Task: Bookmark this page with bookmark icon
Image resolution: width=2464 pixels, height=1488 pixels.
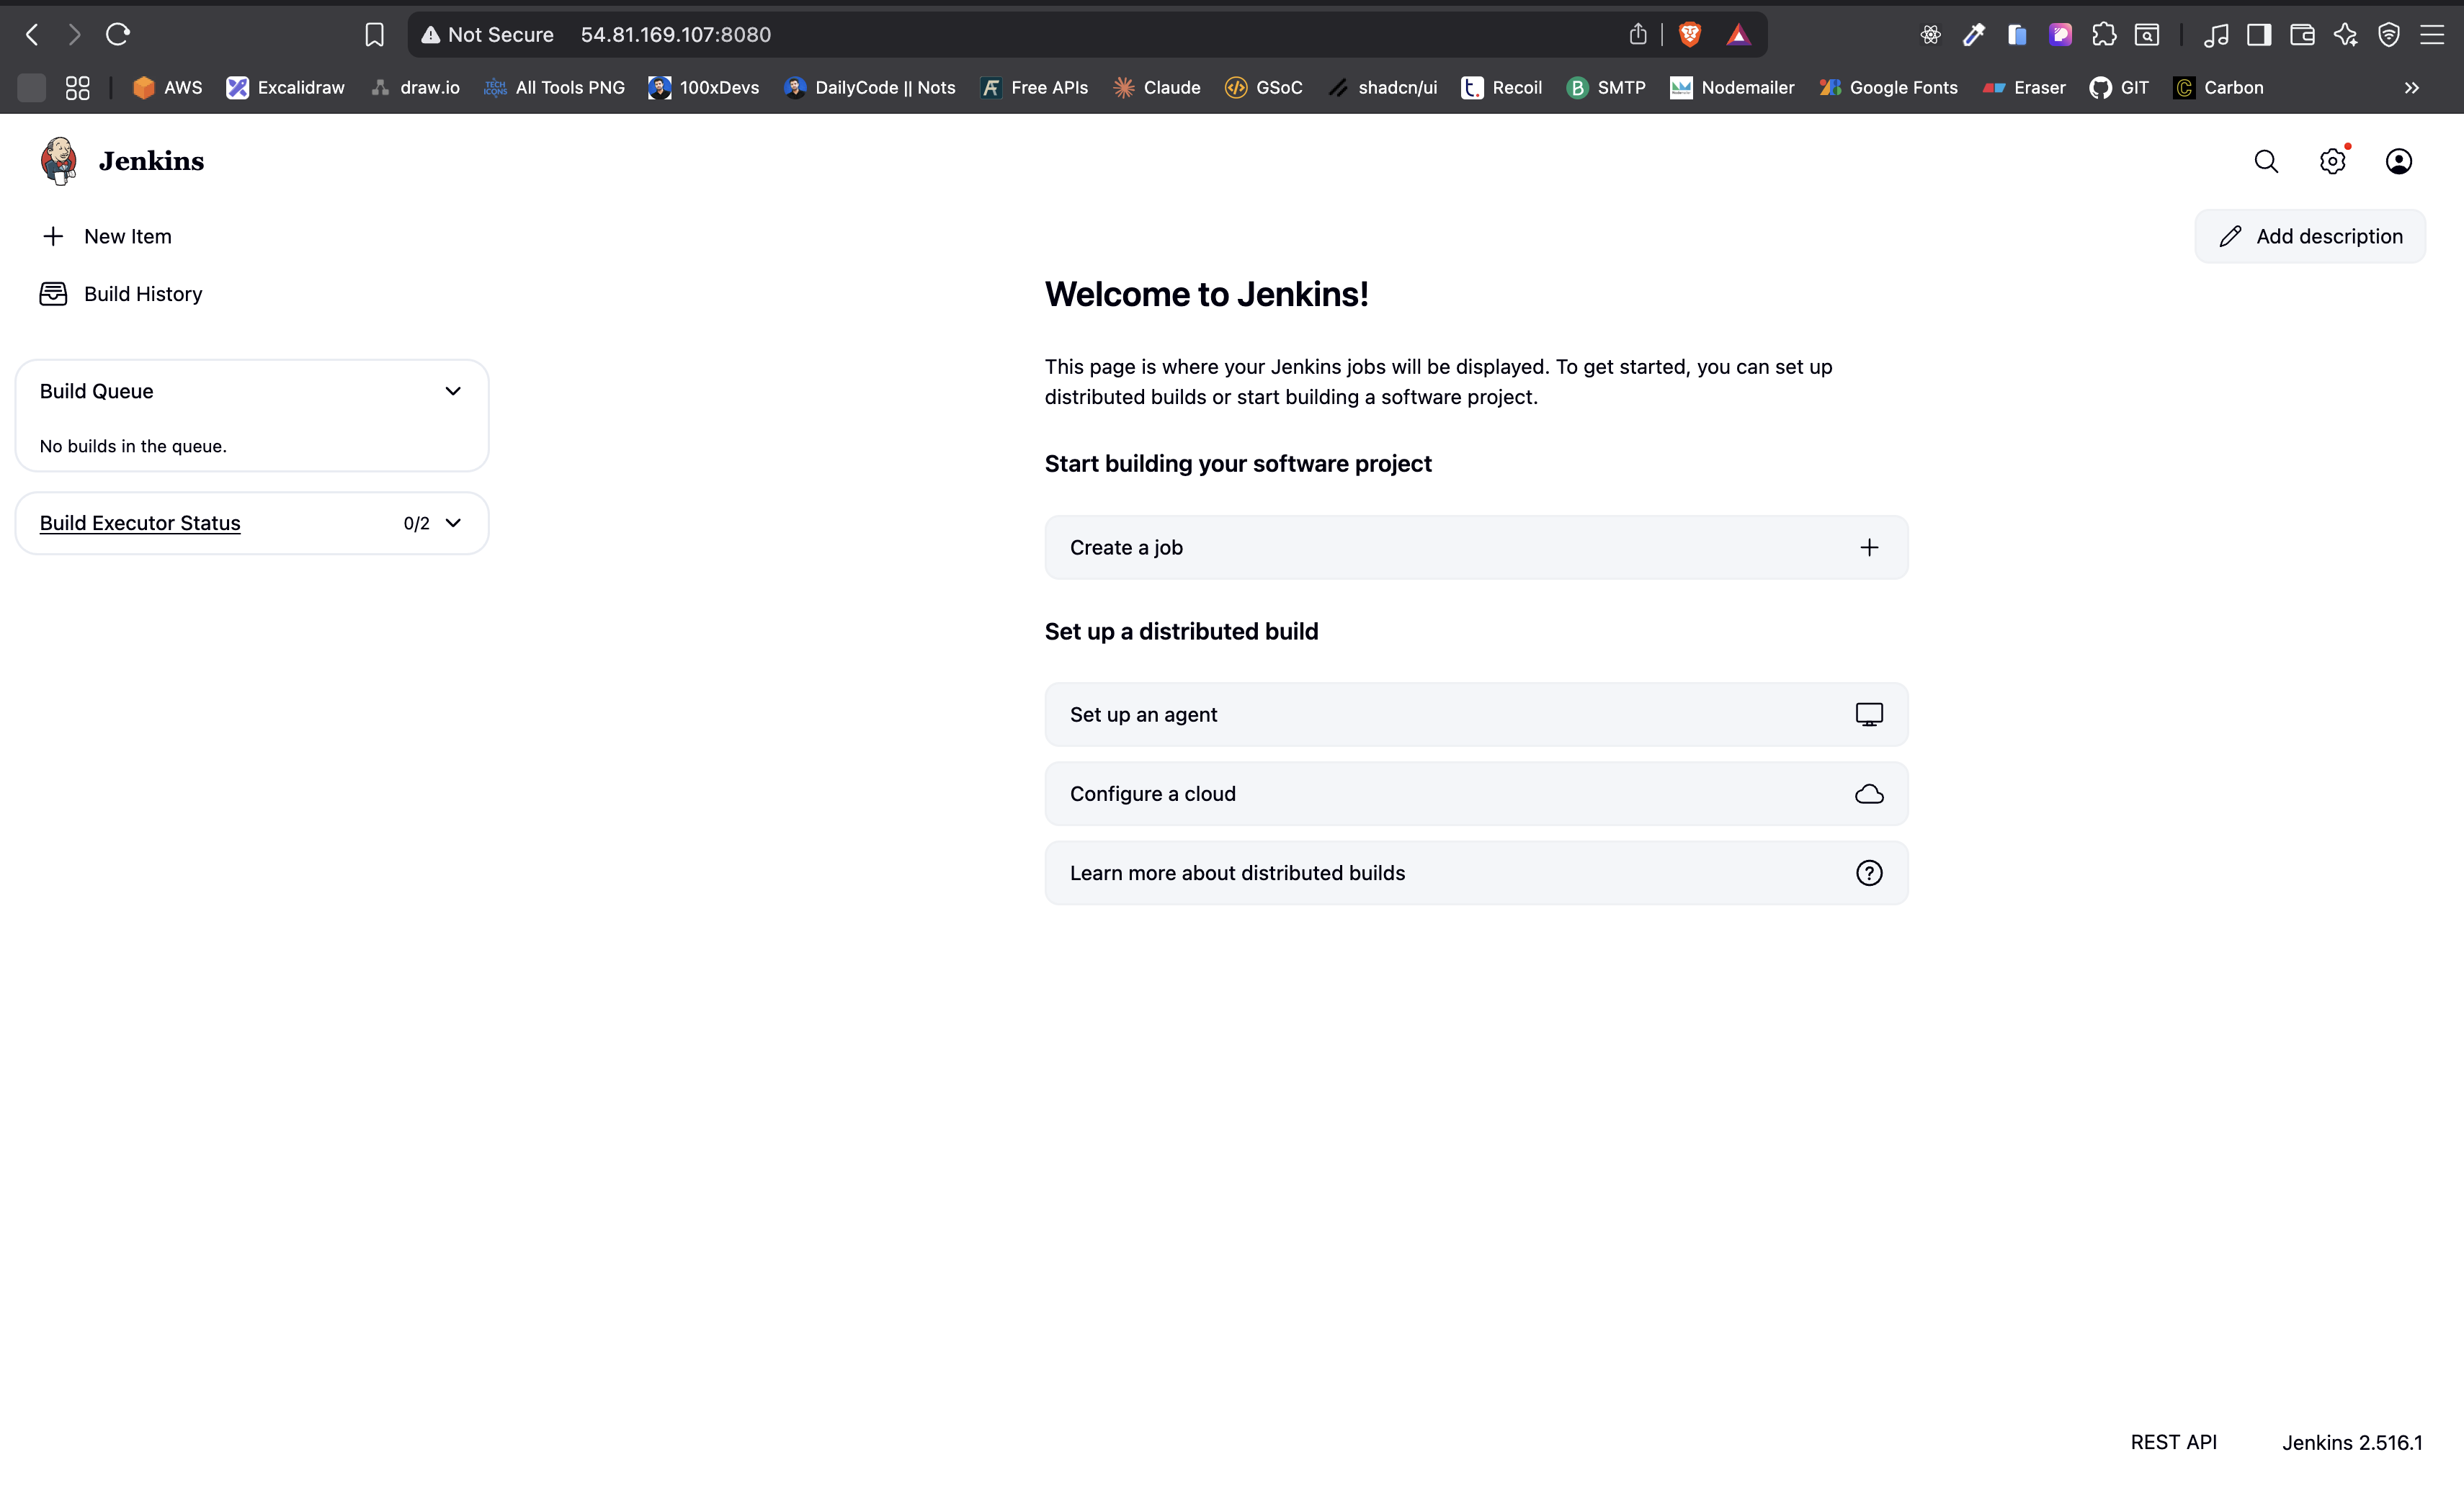Action: (x=374, y=34)
